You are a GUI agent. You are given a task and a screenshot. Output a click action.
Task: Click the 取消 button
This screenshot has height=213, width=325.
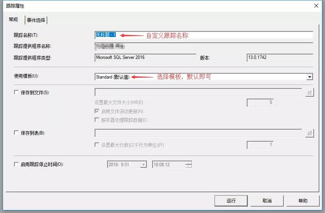[x=267, y=201]
